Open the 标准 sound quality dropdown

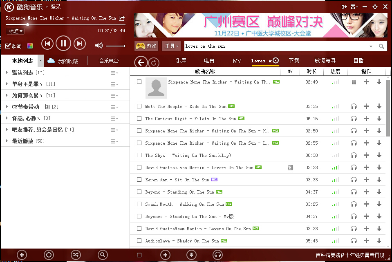(x=15, y=31)
